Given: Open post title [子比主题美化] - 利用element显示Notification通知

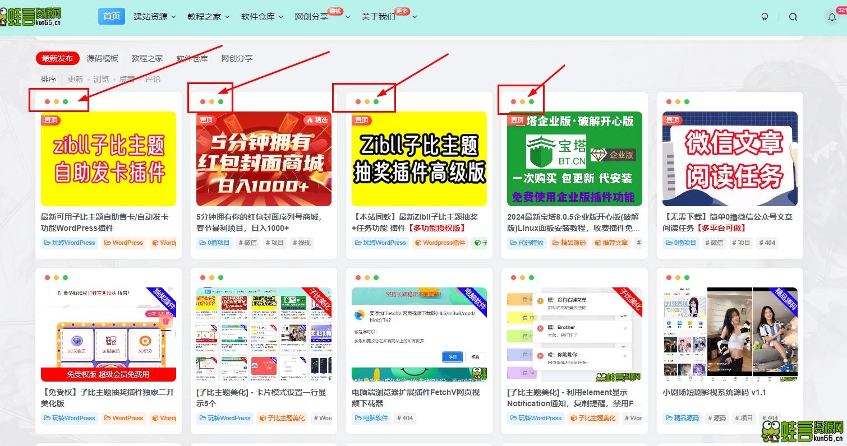Looking at the screenshot, I should click(x=574, y=398).
